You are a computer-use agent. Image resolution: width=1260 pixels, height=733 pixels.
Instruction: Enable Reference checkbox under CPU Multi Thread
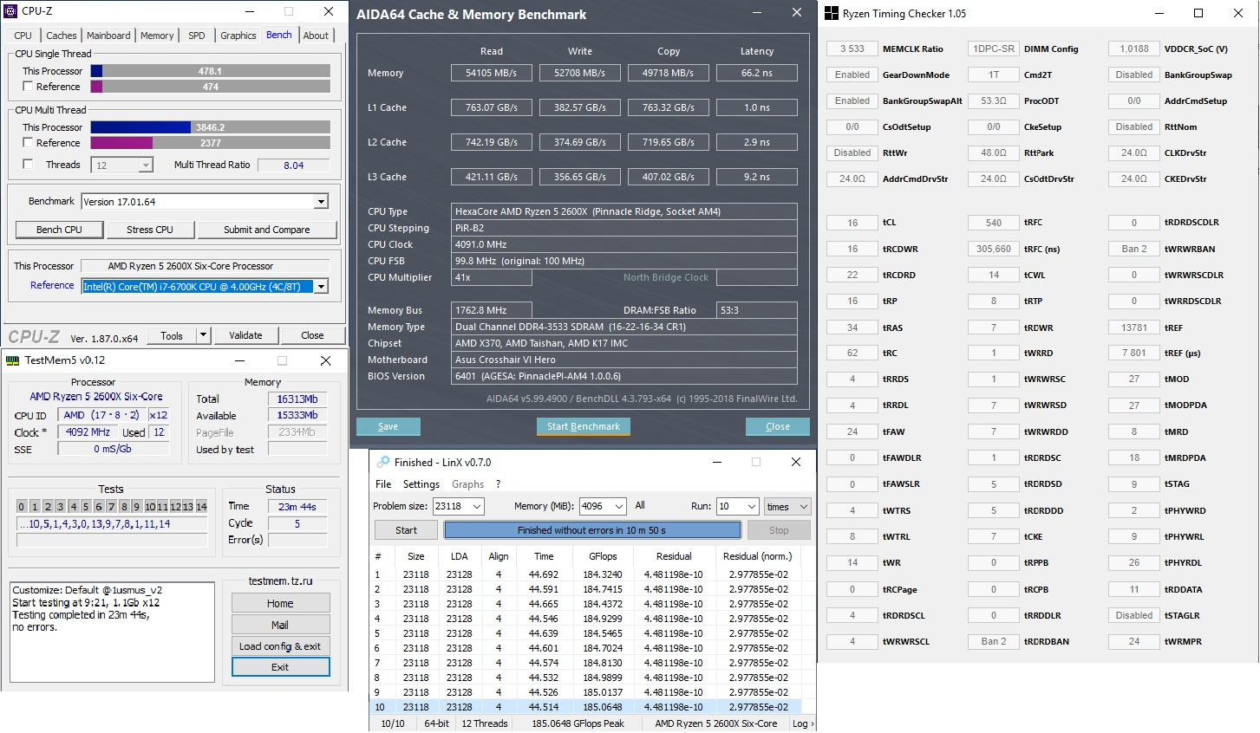click(28, 143)
